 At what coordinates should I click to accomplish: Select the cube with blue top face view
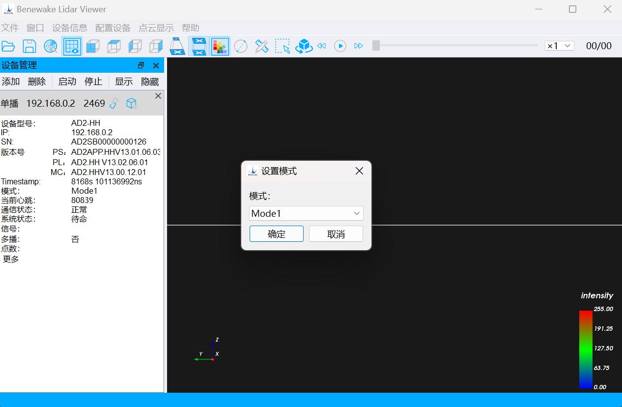pyautogui.click(x=114, y=46)
